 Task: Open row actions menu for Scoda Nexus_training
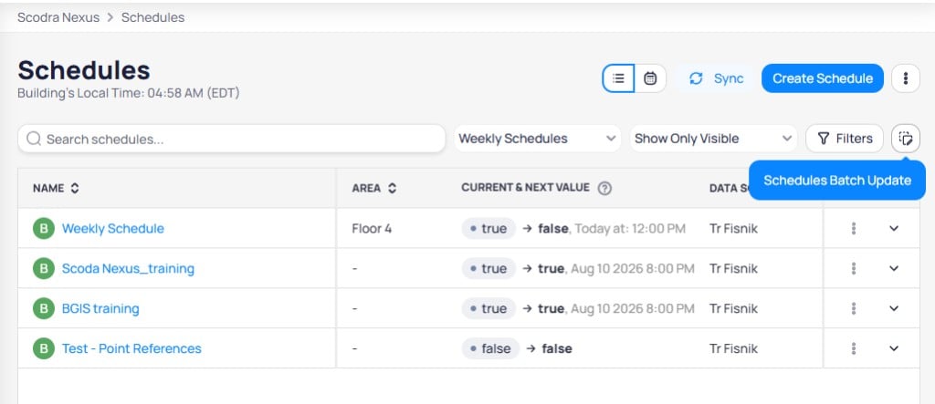854,268
